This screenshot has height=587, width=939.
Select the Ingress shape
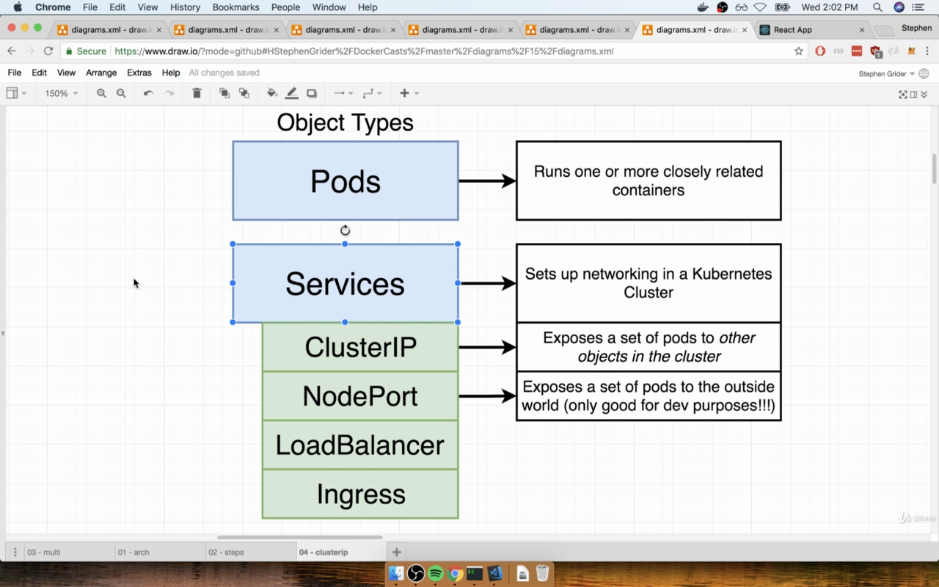[360, 494]
